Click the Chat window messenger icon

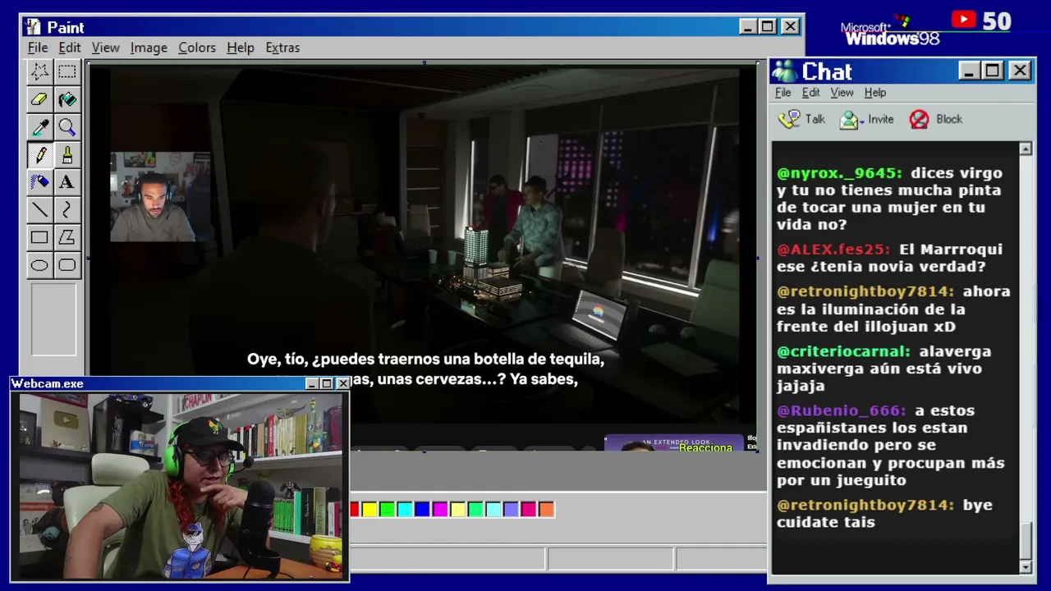785,71
